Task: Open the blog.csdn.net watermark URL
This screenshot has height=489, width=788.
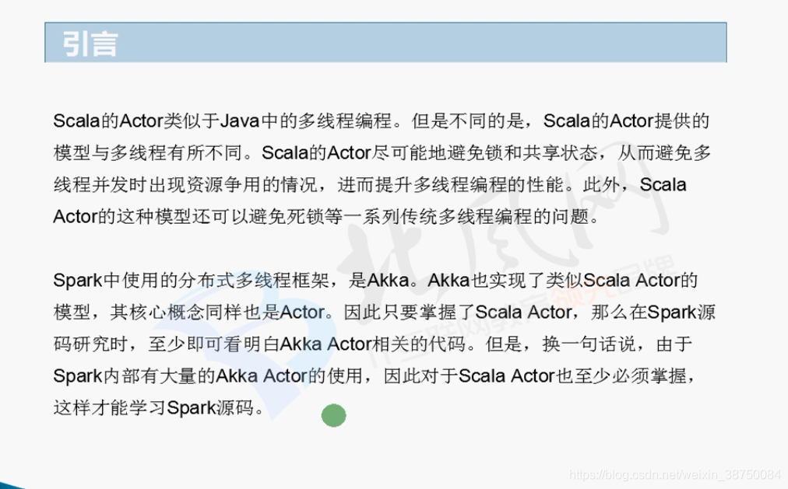Action: [675, 474]
